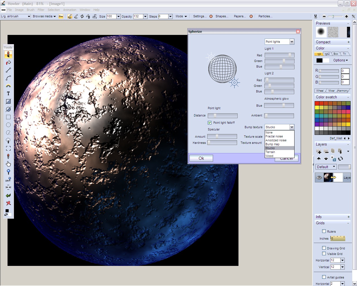
Task: Uncheck the Point light falloff checkbox
Action: point(210,123)
